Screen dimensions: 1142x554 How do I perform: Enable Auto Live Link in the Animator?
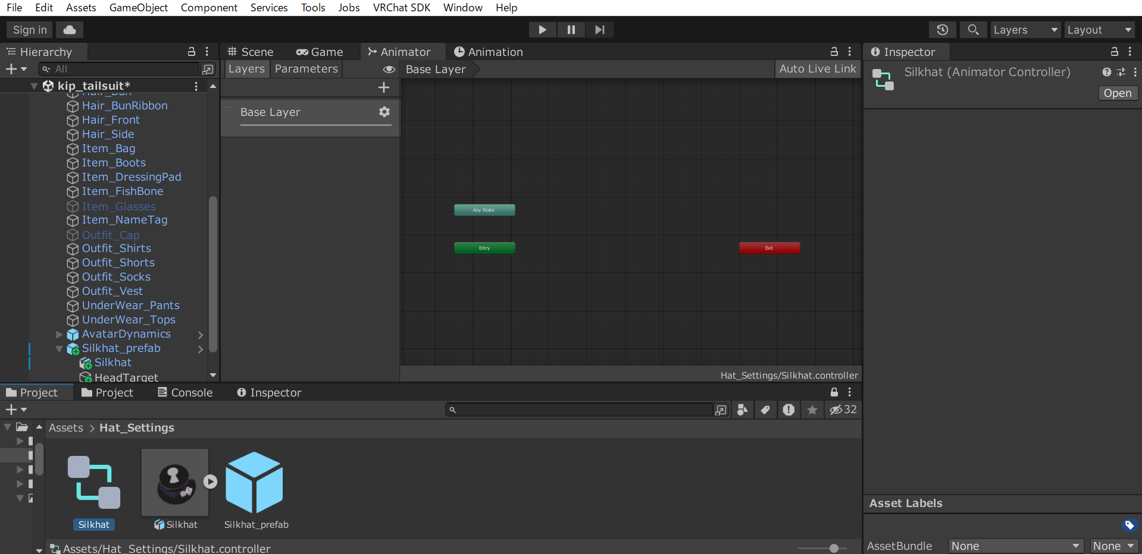(x=817, y=69)
